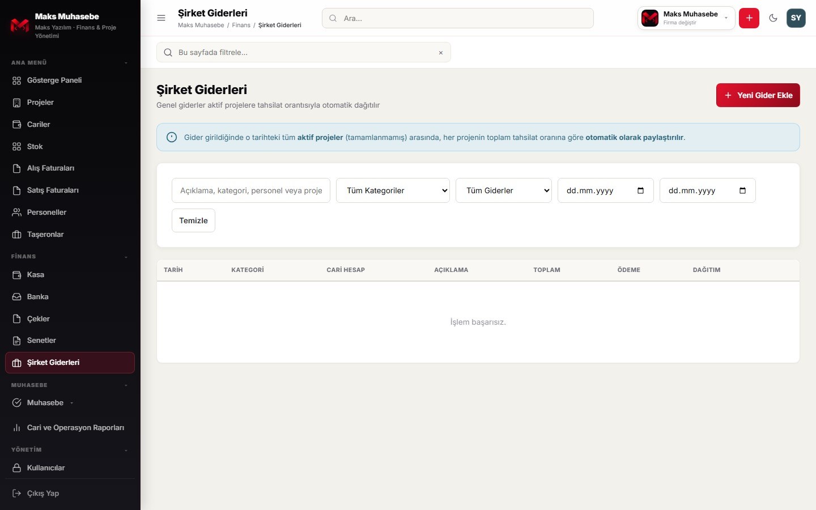
Task: Clear page filter with the x icon
Action: coord(441,53)
